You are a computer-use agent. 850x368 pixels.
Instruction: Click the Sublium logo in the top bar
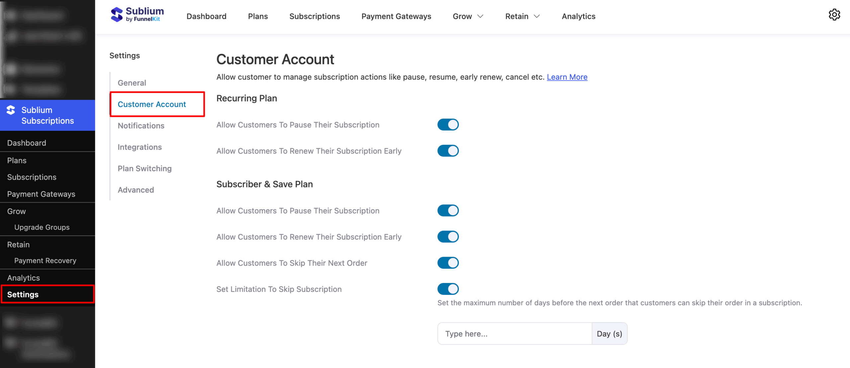pyautogui.click(x=137, y=15)
